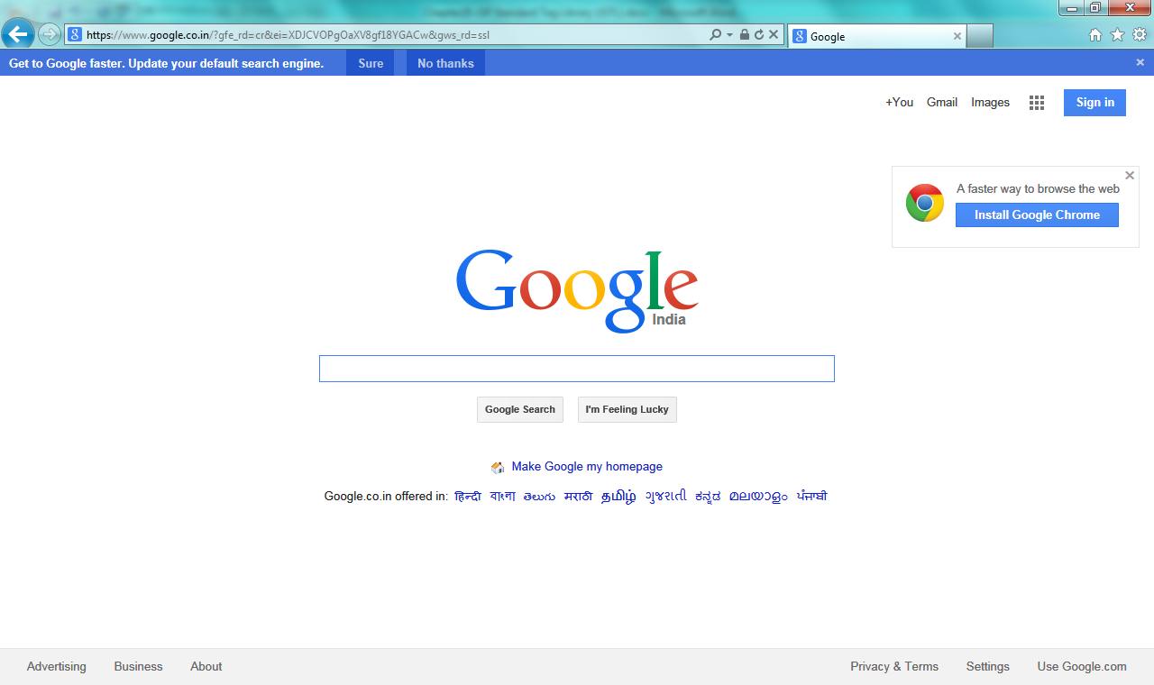1154x685 pixels.
Task: Dismiss the Chrome install promo box
Action: 1130,176
